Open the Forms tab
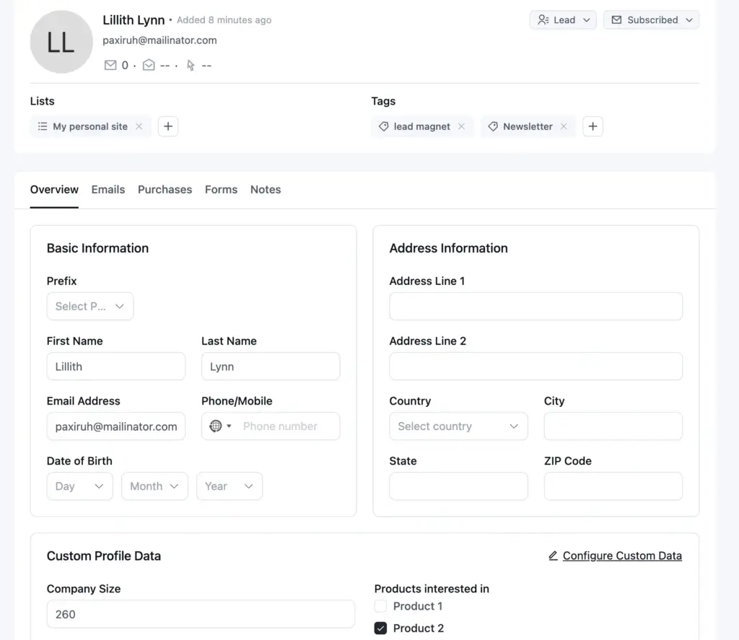The height and width of the screenshot is (640, 739). tap(221, 190)
